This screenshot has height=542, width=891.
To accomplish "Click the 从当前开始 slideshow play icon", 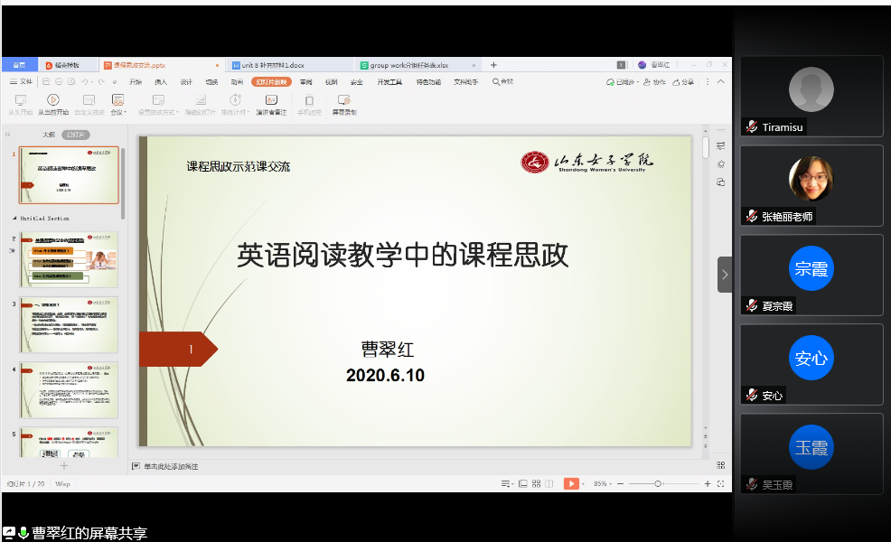I will coord(52,100).
